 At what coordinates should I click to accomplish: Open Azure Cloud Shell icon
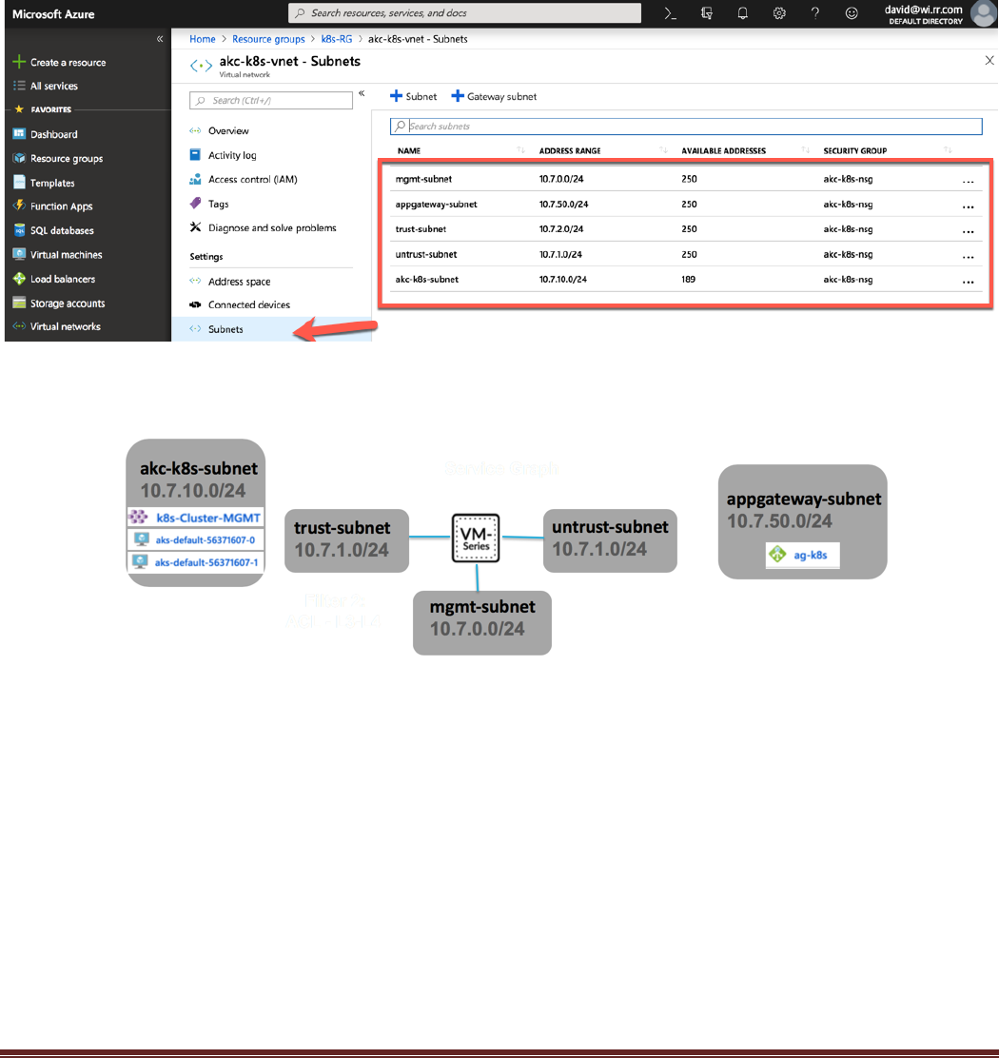click(670, 13)
